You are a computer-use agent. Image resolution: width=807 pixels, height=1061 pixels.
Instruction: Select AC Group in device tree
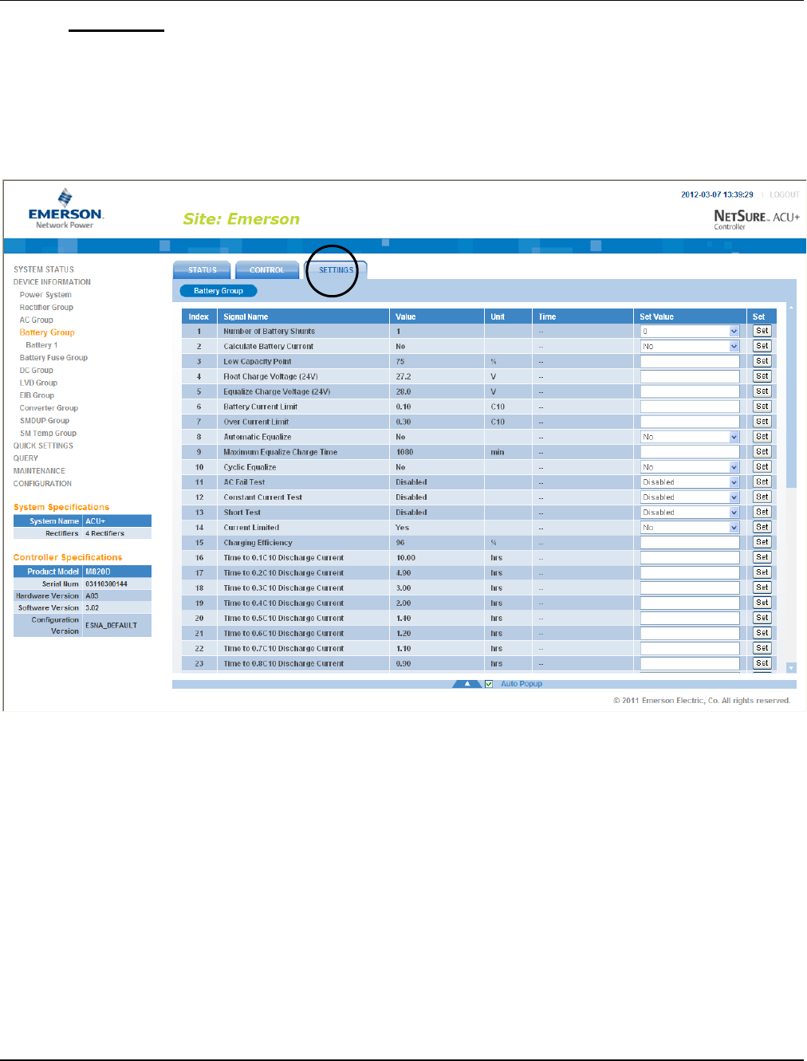tap(37, 320)
